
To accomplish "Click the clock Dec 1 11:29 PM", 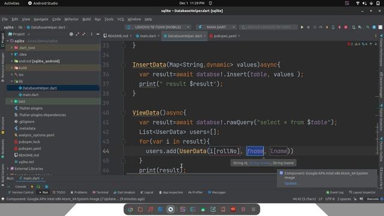I will coord(192,3).
